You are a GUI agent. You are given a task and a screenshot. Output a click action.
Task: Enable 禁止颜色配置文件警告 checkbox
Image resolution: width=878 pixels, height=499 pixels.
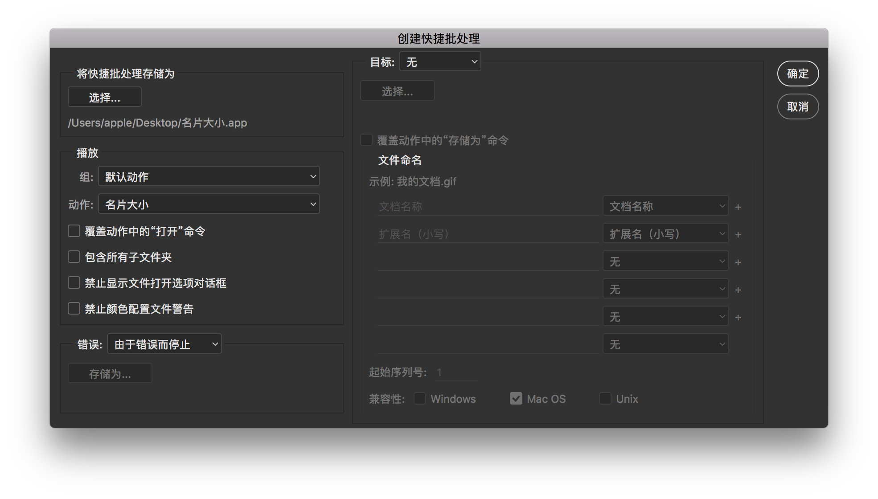click(x=74, y=308)
